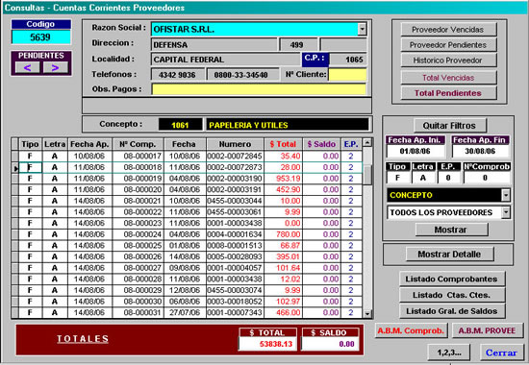This screenshot has width=529, height=365.
Task: Click the Localidad field CAPITAL FEDERAL
Action: click(x=226, y=60)
